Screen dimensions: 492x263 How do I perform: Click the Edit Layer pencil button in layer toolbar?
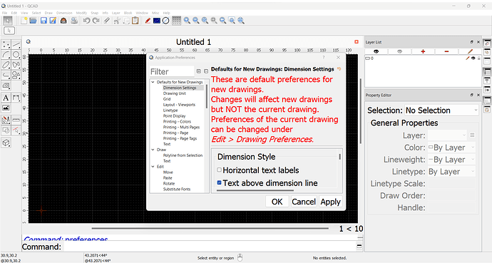[470, 51]
